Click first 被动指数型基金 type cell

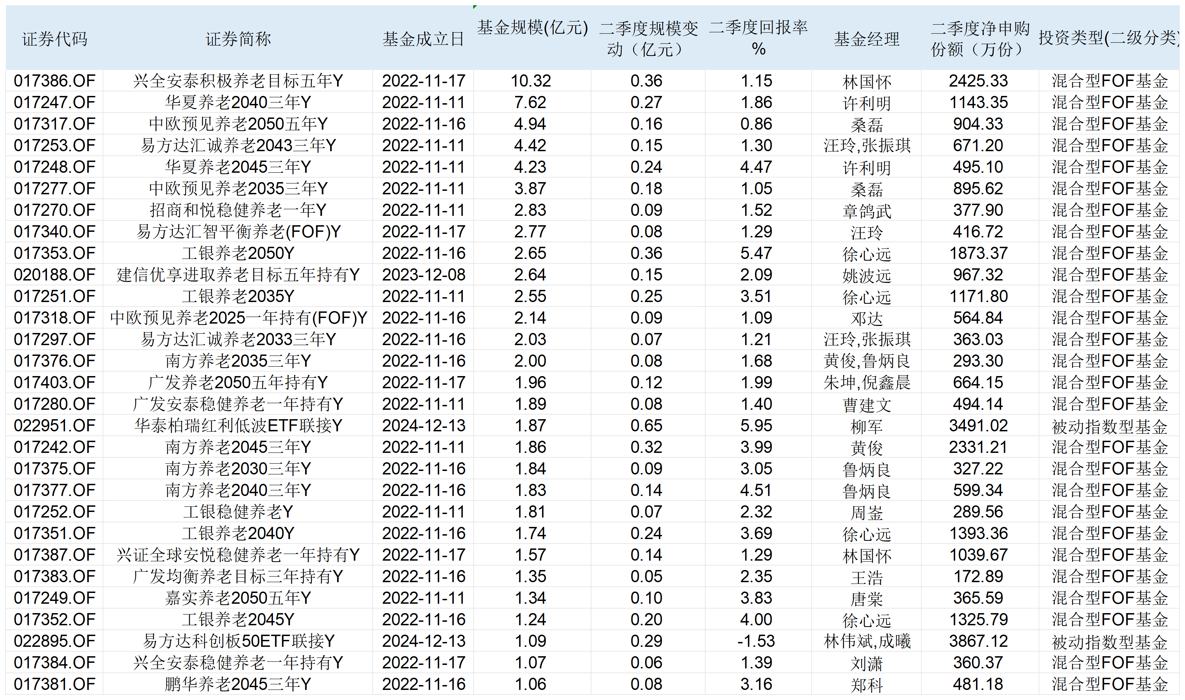(x=1110, y=425)
